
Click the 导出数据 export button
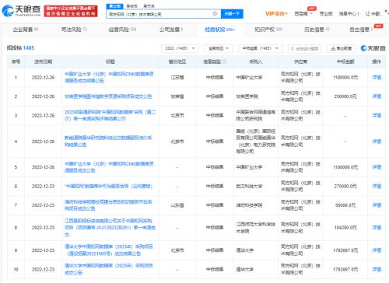tap(342, 48)
